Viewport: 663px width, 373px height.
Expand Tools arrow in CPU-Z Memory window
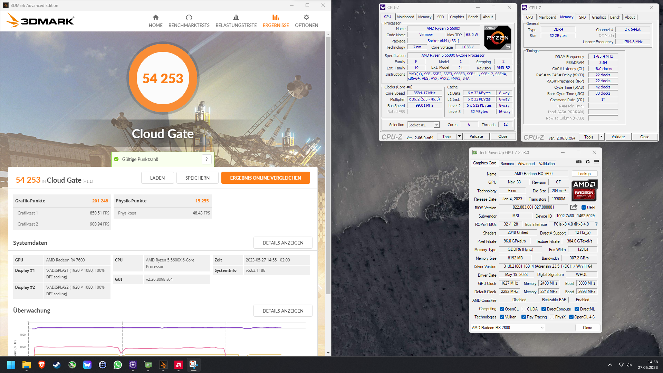(601, 137)
